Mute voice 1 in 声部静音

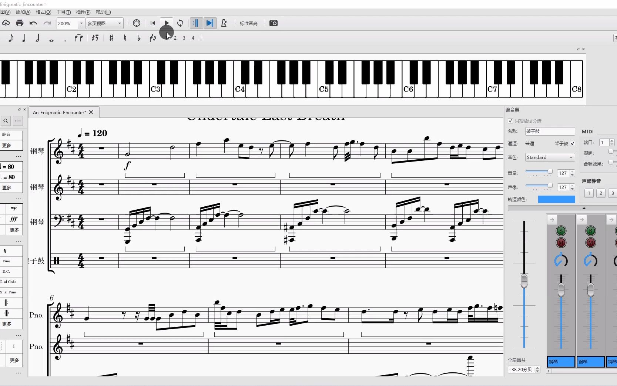(x=589, y=193)
